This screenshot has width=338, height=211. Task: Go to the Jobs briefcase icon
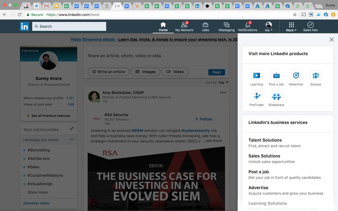[x=205, y=27]
